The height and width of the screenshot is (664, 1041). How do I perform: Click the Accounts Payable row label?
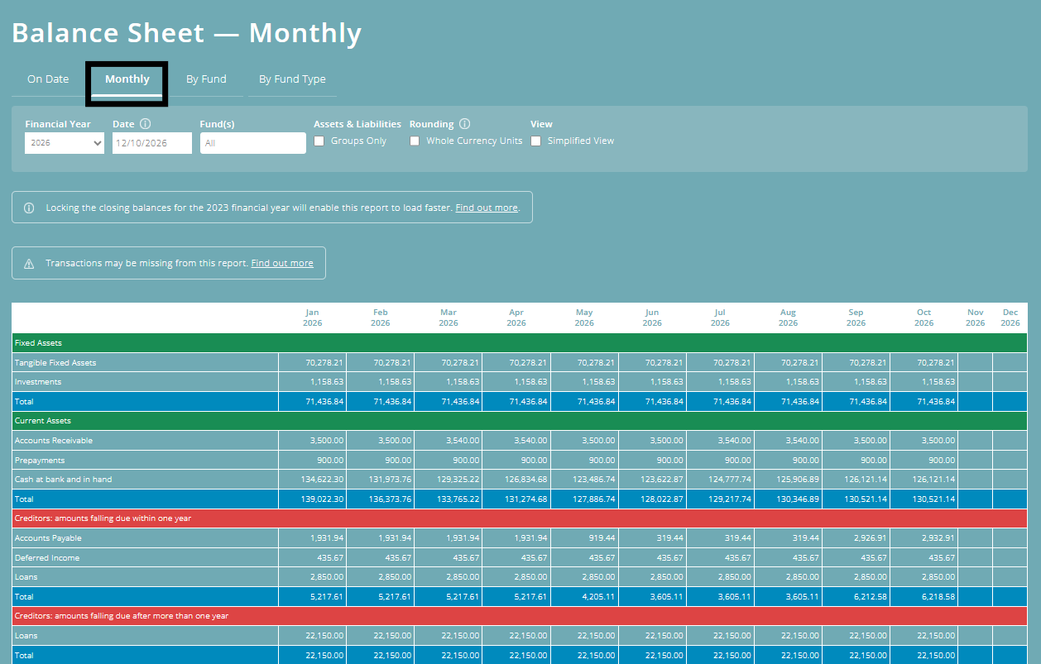point(48,538)
